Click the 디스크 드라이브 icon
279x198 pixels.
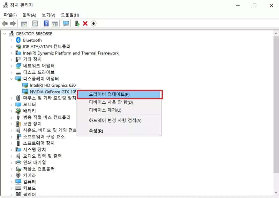[18, 73]
